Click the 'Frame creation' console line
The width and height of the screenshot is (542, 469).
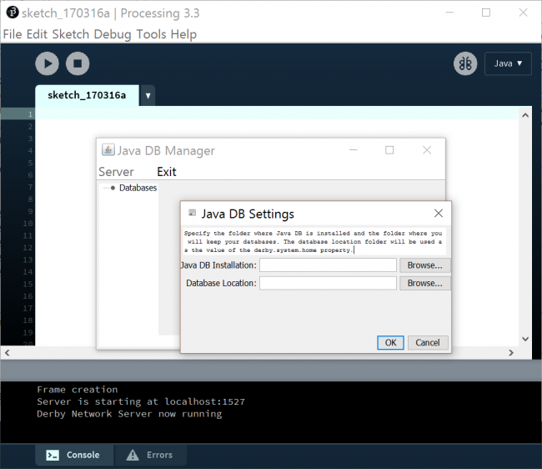pyautogui.click(x=77, y=390)
